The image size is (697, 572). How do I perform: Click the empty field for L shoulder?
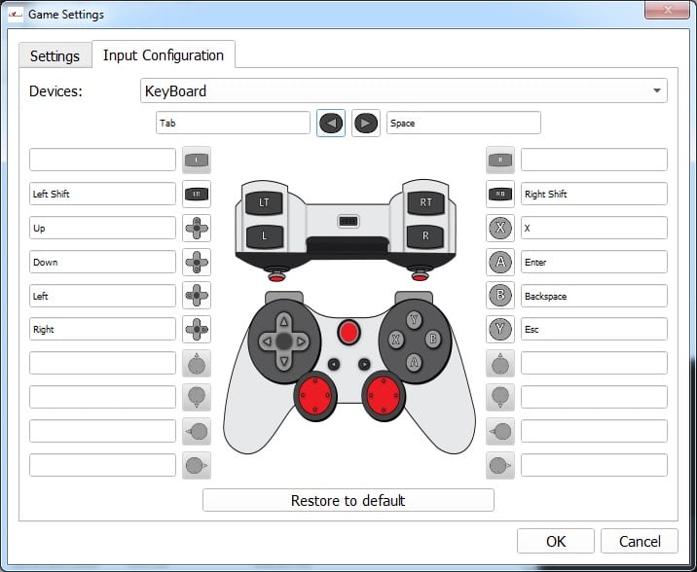pyautogui.click(x=102, y=160)
